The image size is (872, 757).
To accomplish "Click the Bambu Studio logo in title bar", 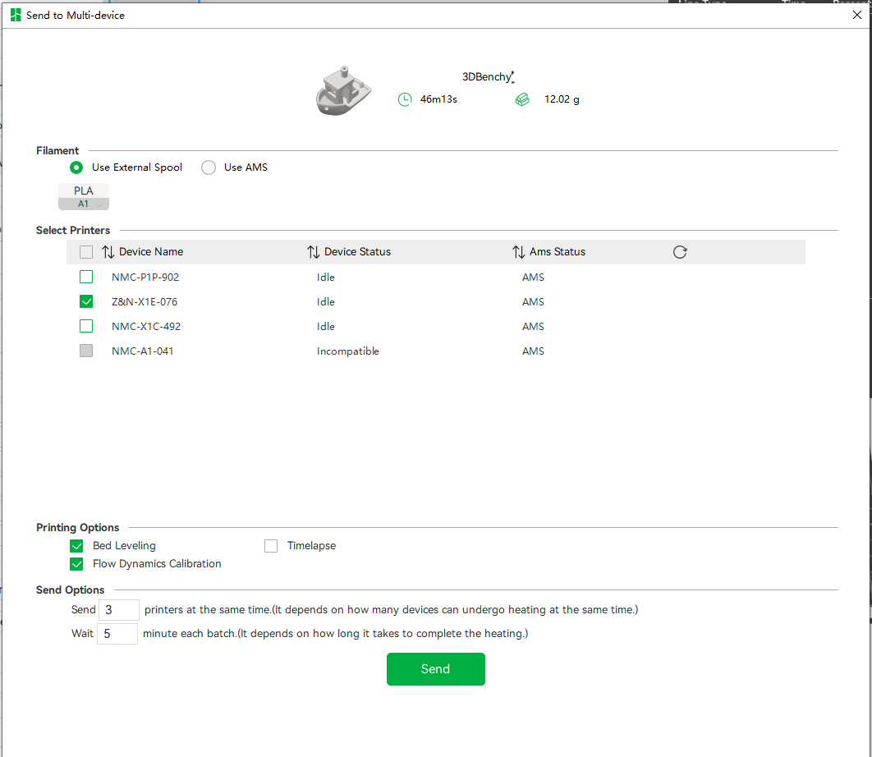I will (16, 15).
